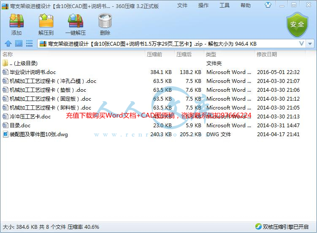
Task: Select file name 毕业设计说明书.doc
Action: (33, 72)
